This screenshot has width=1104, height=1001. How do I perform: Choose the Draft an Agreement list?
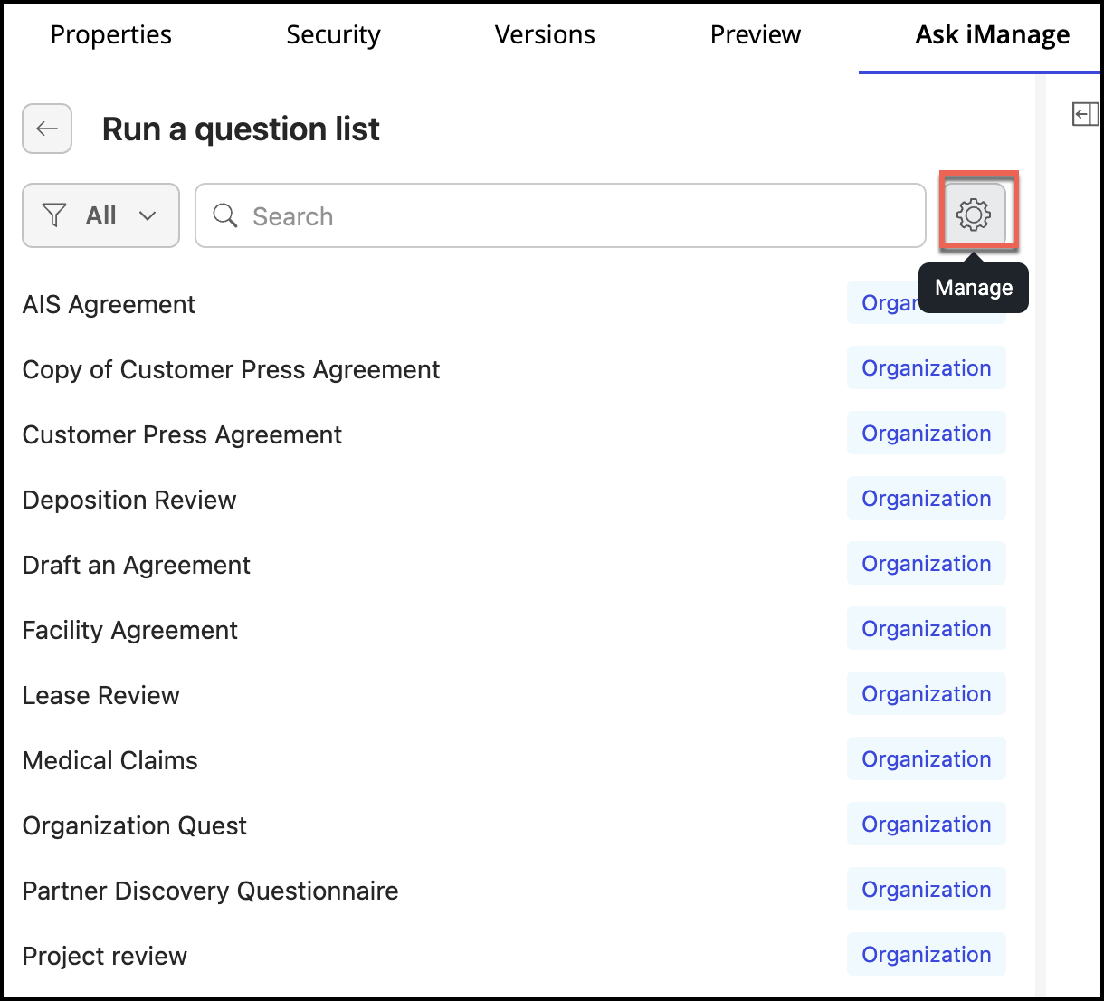click(136, 566)
